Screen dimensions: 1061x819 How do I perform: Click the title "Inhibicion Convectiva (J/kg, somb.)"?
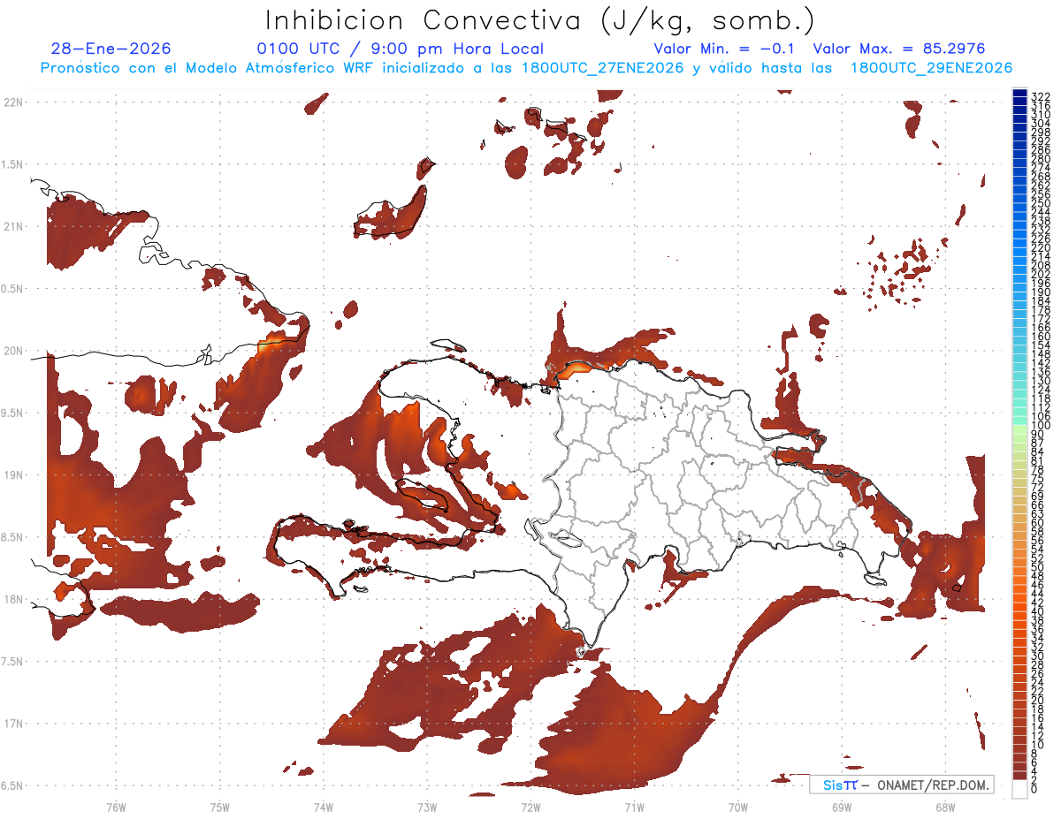tap(540, 20)
